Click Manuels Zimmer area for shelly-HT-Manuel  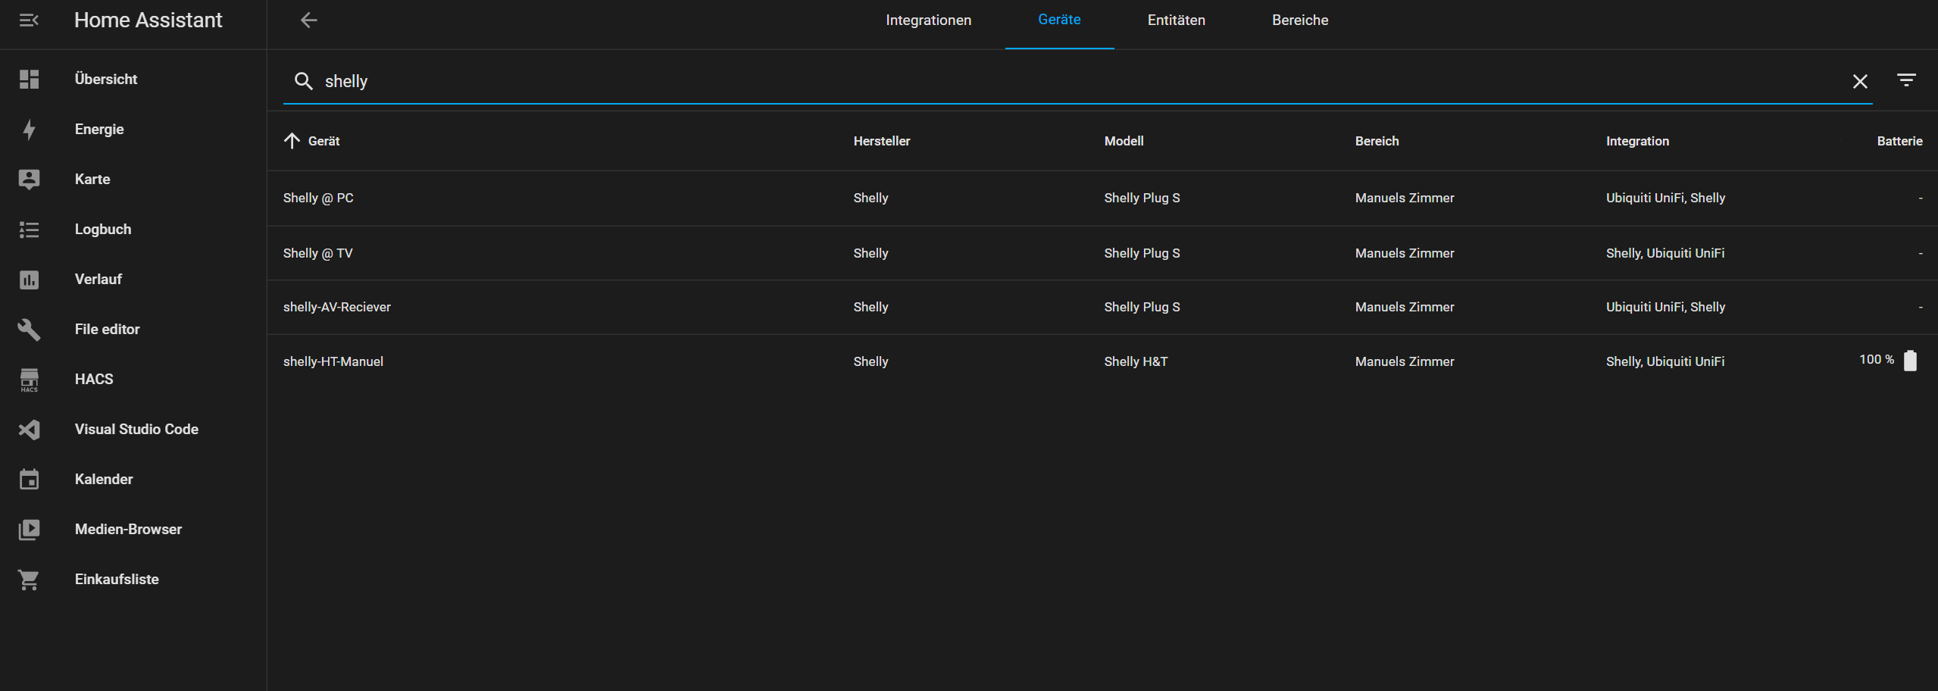click(1405, 361)
